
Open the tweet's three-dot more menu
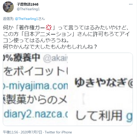pyautogui.click(x=131, y=4)
